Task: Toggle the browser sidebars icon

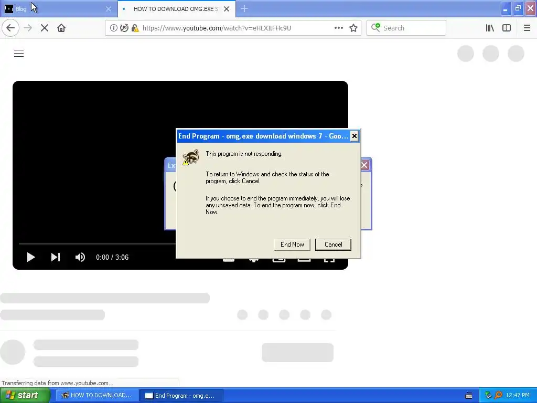Action: (507, 28)
